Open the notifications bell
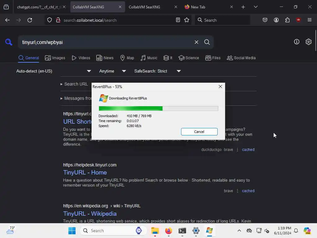 296,231
